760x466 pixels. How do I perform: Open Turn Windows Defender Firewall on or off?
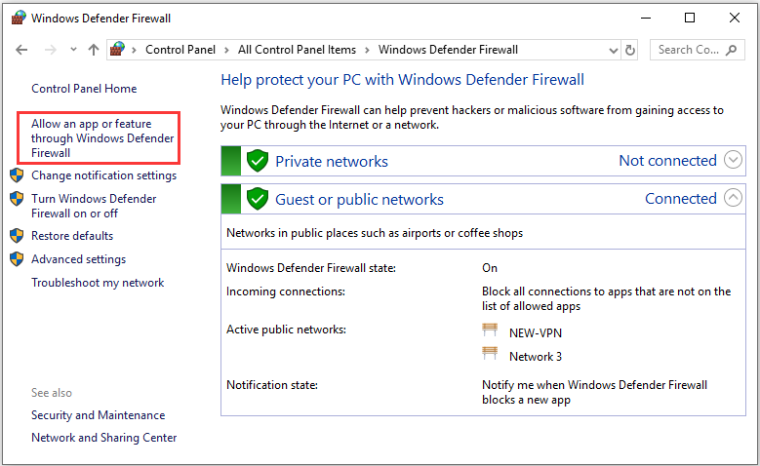(x=94, y=206)
